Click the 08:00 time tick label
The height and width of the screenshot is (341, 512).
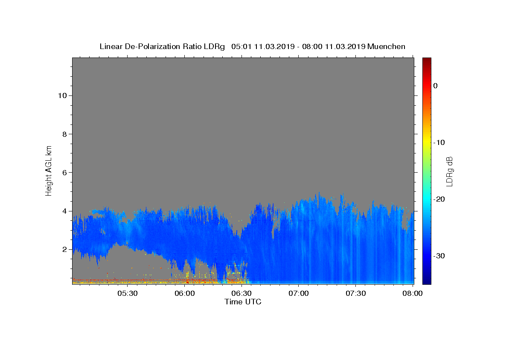coord(413,293)
